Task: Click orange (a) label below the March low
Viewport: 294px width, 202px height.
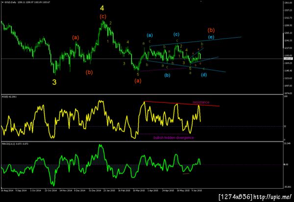Action: click(x=138, y=81)
